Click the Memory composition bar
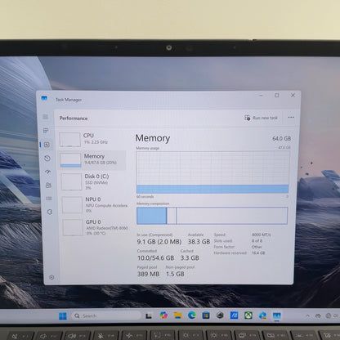This screenshot has height=340, width=340. pyautogui.click(x=212, y=216)
